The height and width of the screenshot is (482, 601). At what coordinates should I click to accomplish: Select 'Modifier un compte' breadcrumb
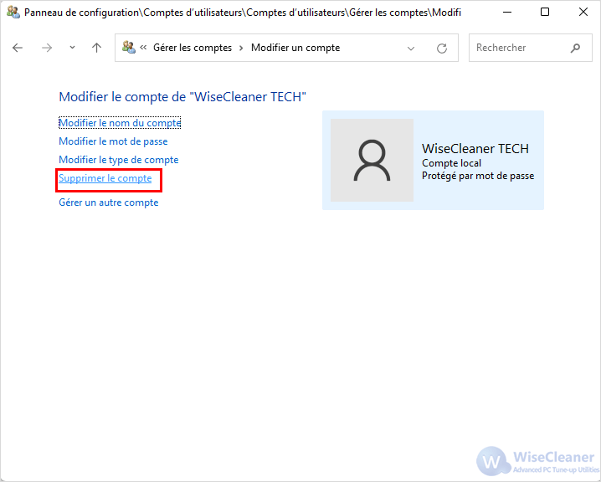(x=295, y=48)
